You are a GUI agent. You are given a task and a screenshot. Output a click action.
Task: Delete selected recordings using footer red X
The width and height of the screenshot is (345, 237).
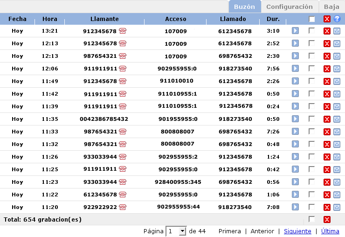pyautogui.click(x=327, y=219)
